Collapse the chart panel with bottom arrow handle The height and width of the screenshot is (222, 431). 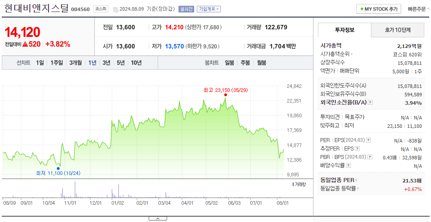[158, 219]
